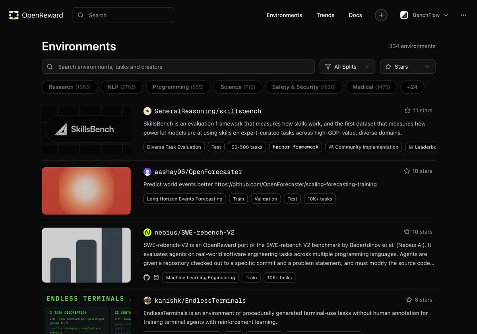Click the Long Horizon Events Forecasting tag
Viewport: 477px width, 334px height.
(x=185, y=199)
